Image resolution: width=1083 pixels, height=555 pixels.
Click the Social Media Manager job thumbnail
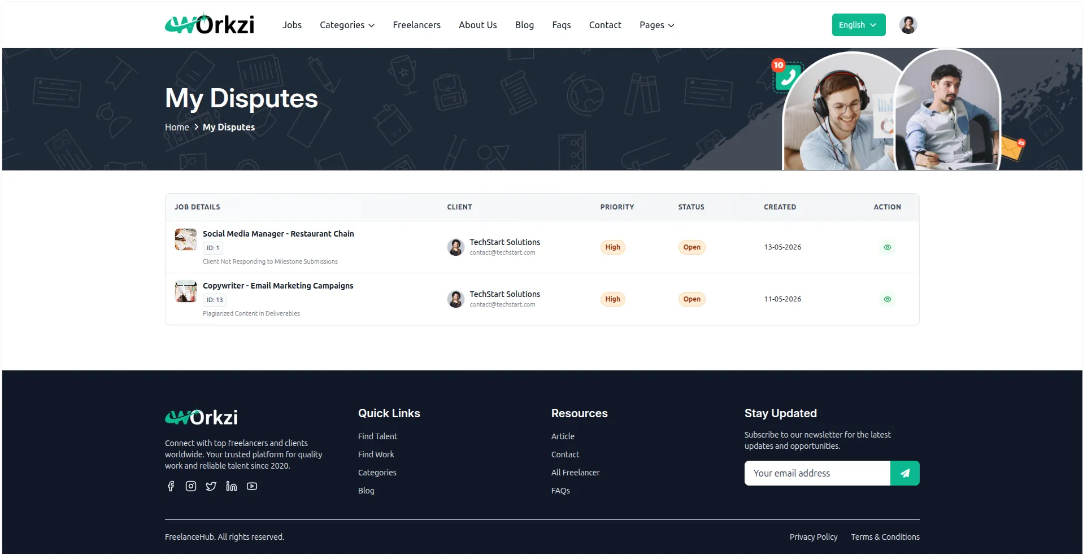coord(186,239)
